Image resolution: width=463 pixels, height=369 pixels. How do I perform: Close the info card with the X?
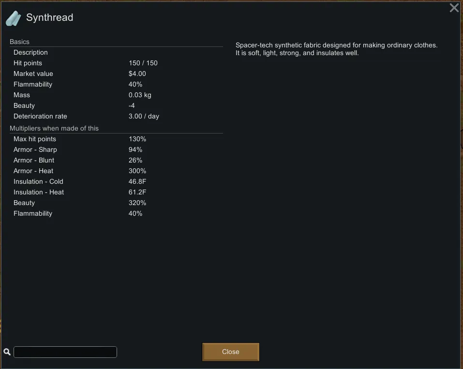pyautogui.click(x=454, y=8)
